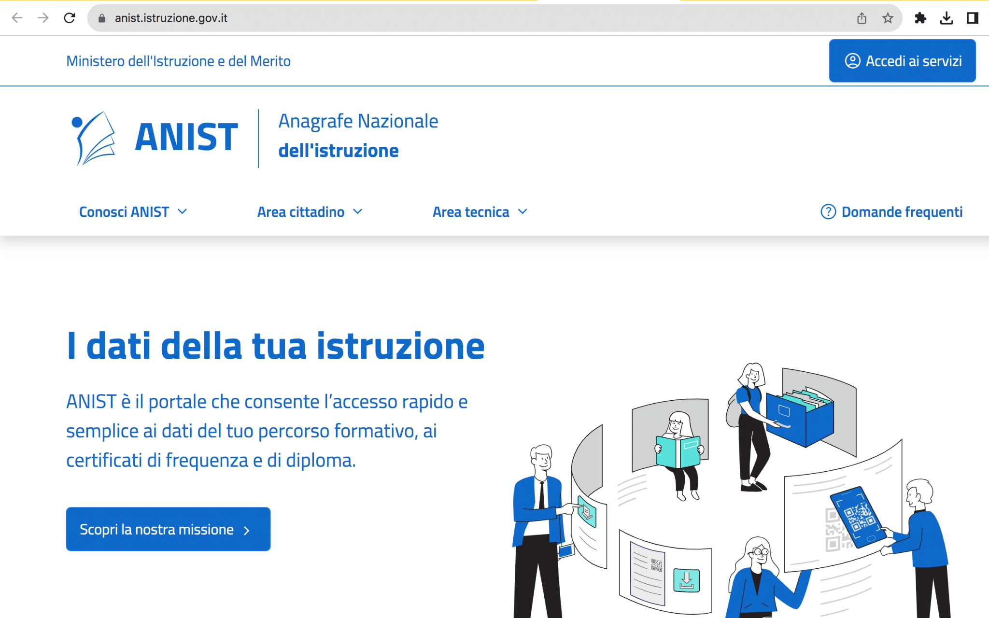
Task: Expand the chevron next to Area cittadino
Action: coord(357,211)
